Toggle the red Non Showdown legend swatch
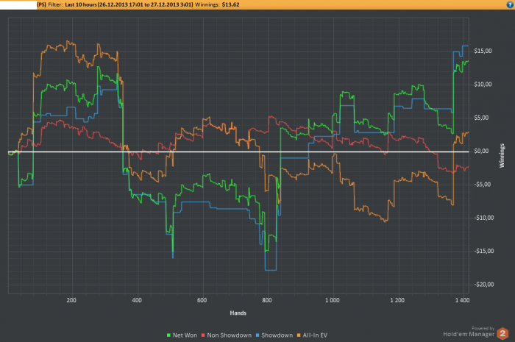 pyautogui.click(x=203, y=335)
